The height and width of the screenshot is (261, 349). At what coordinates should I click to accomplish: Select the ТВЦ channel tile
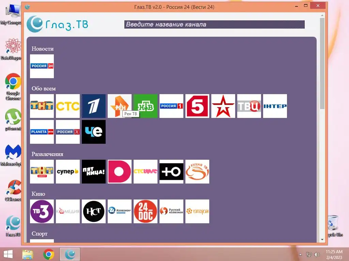point(249,106)
